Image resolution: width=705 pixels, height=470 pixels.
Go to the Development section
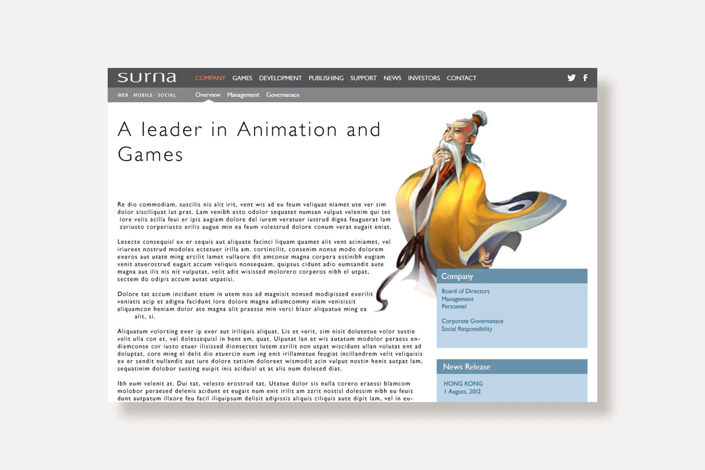pos(280,78)
